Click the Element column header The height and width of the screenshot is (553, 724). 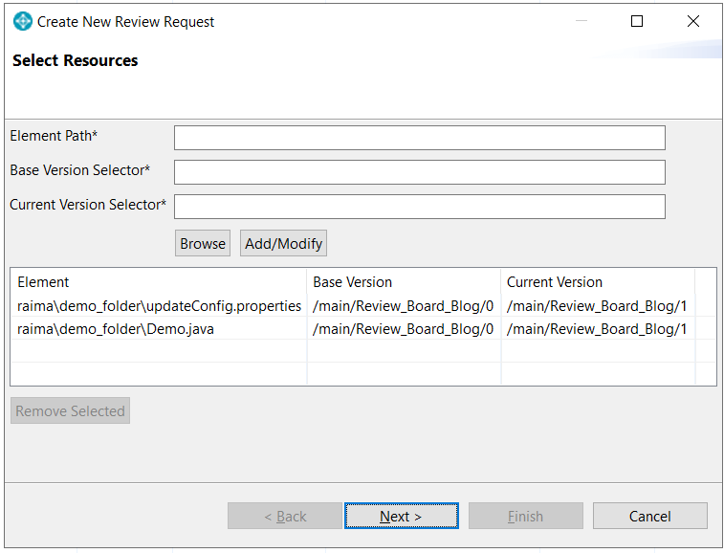point(159,282)
